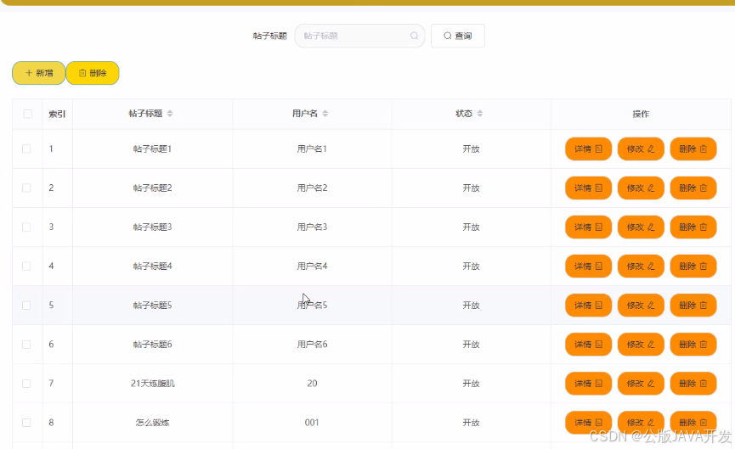Click cell text 帖子标题1
The width and height of the screenshot is (735, 449).
(x=152, y=149)
